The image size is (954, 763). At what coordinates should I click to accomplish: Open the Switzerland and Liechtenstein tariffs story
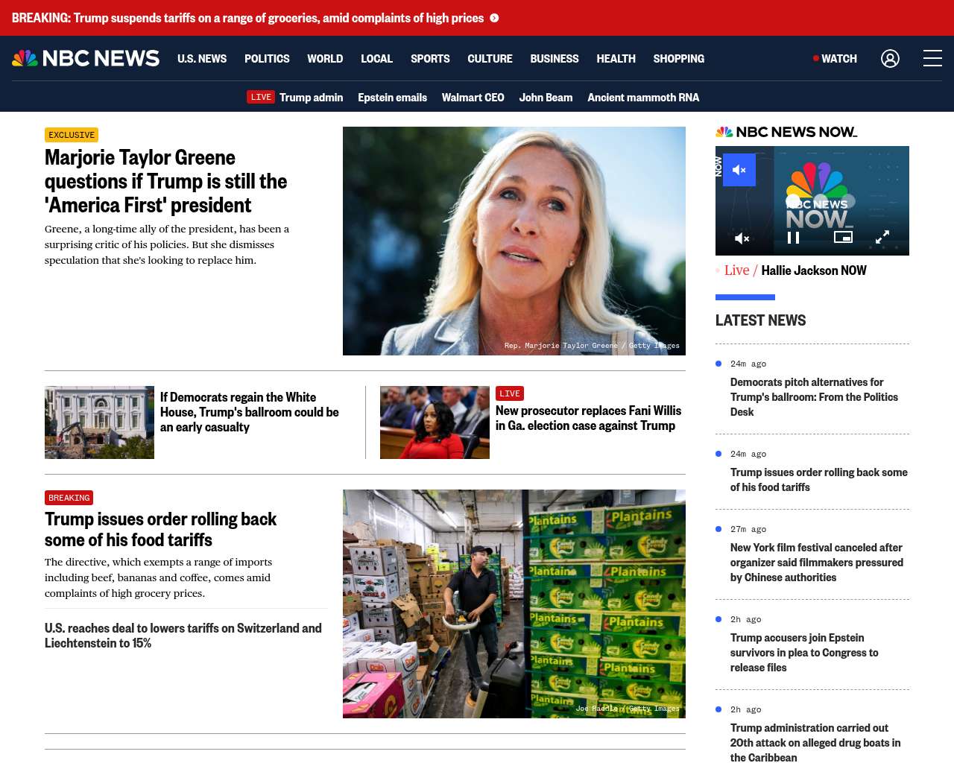pos(183,636)
